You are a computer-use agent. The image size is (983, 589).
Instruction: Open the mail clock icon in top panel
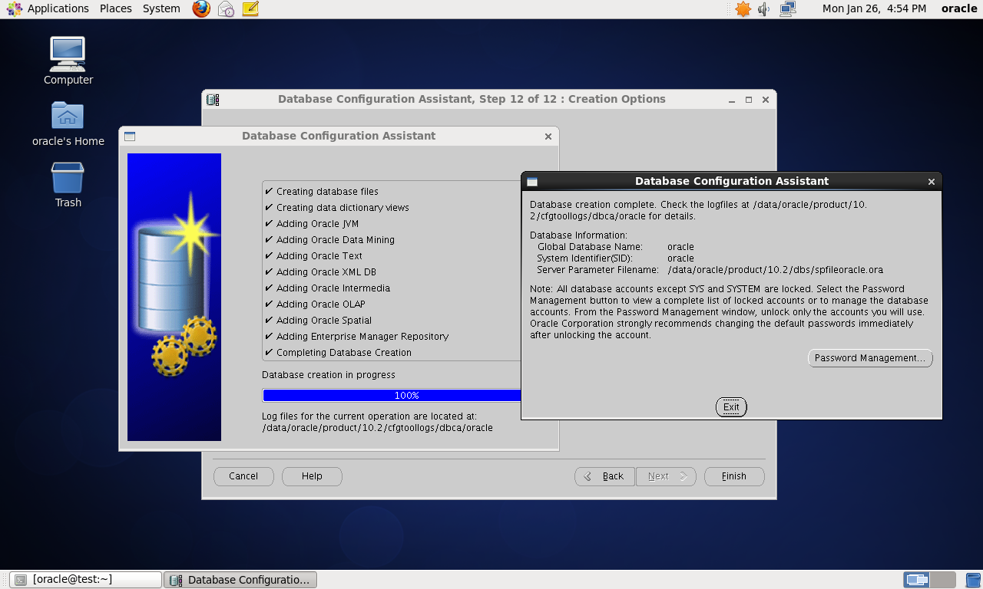(226, 9)
